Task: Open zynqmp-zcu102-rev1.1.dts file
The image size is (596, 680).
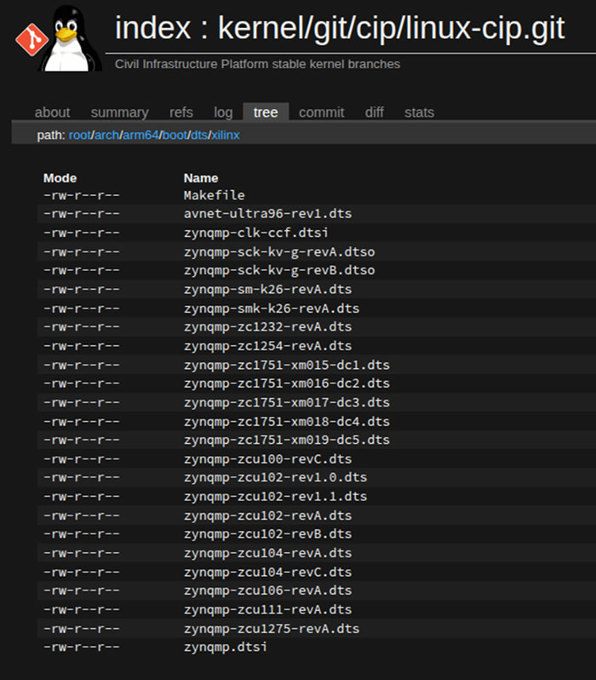Action: [275, 496]
